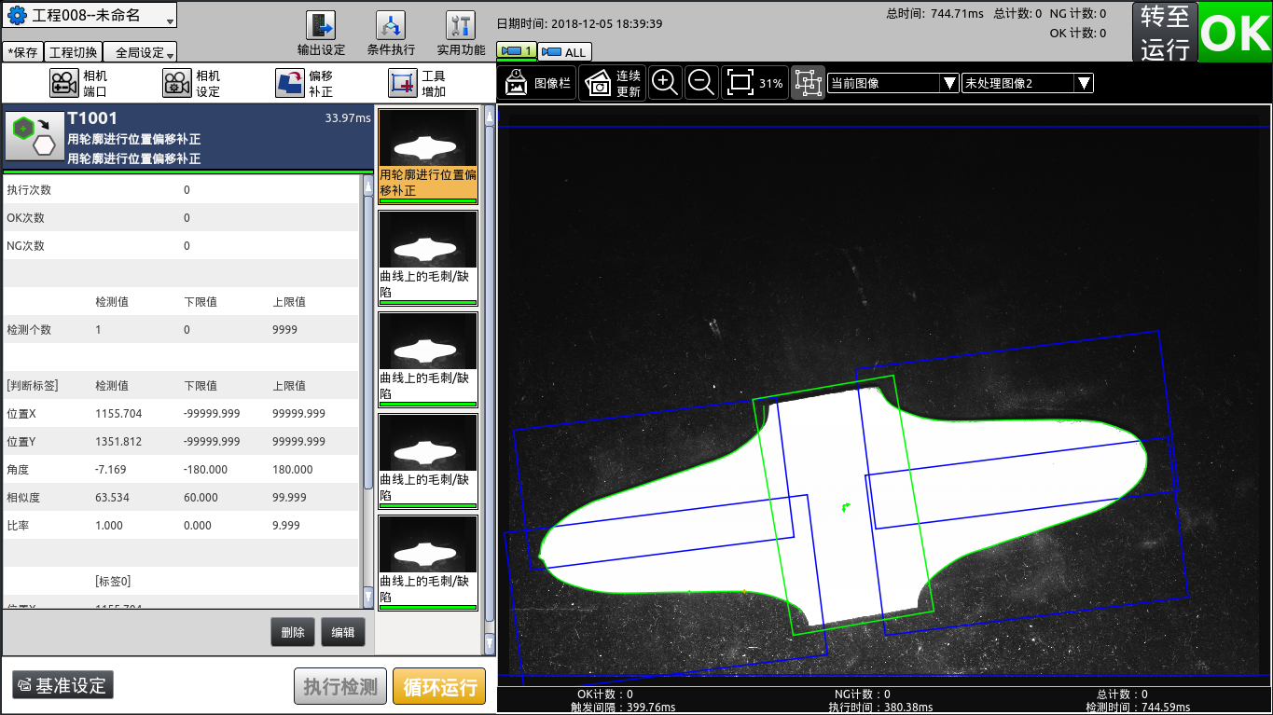This screenshot has height=715, width=1273.
Task: Click the 循环运行 loop run button
Action: point(439,687)
